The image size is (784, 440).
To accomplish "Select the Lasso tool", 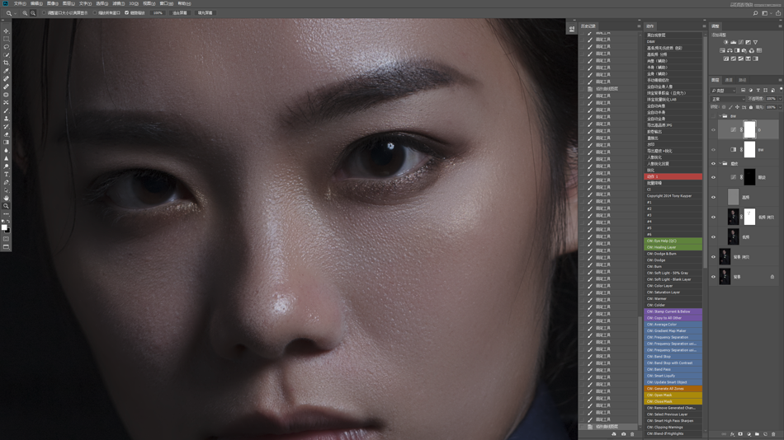I will click(x=6, y=47).
